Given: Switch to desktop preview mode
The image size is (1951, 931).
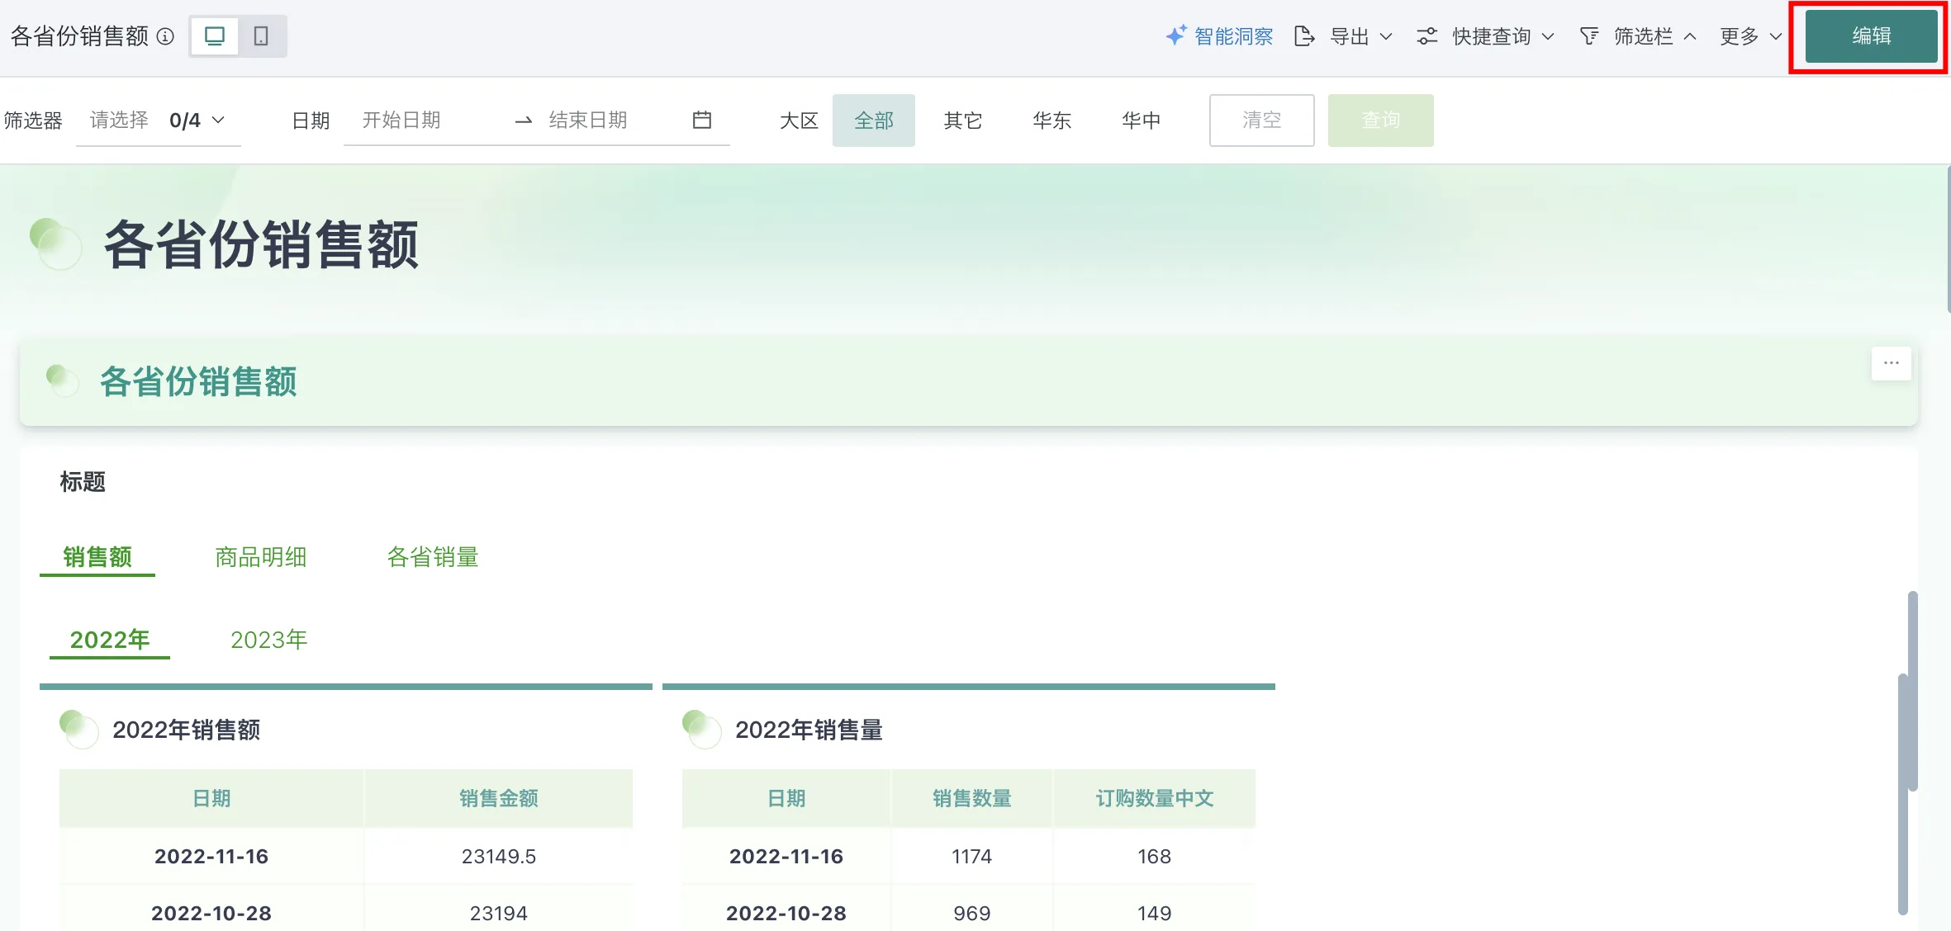Looking at the screenshot, I should [x=215, y=36].
